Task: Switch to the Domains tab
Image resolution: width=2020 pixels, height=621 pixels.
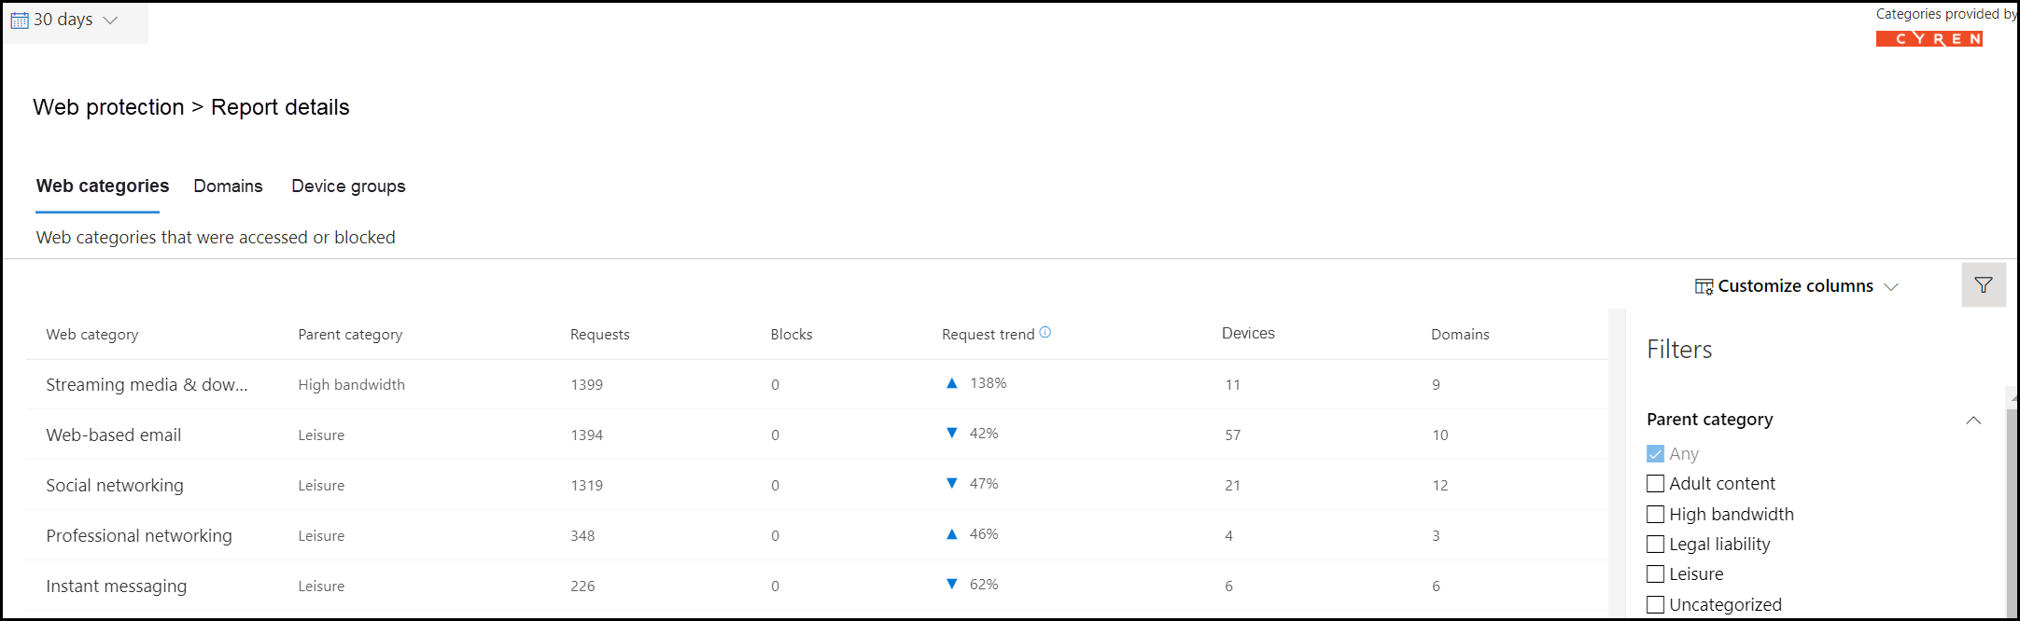Action: [228, 186]
